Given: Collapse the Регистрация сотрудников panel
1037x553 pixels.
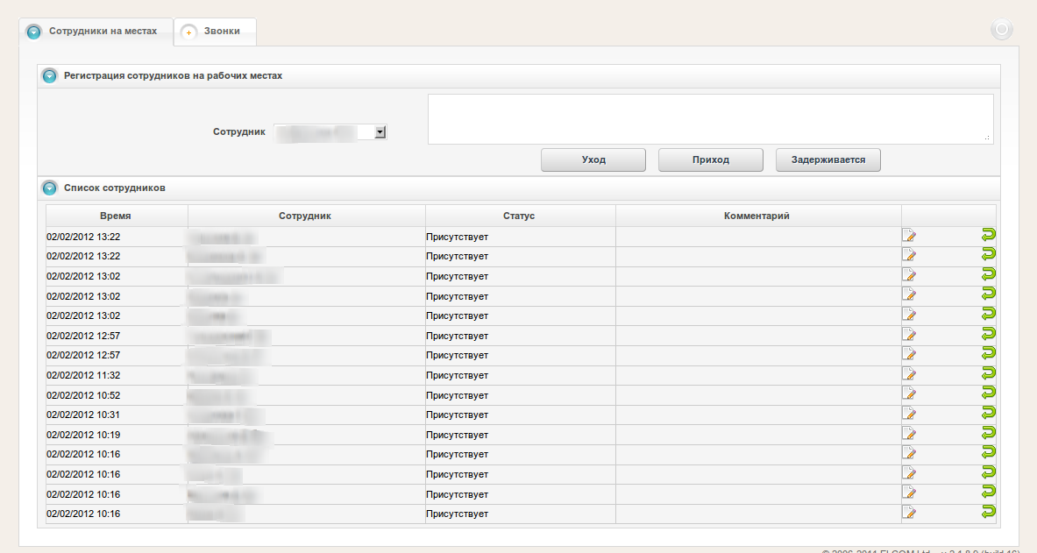Looking at the screenshot, I should pyautogui.click(x=50, y=76).
